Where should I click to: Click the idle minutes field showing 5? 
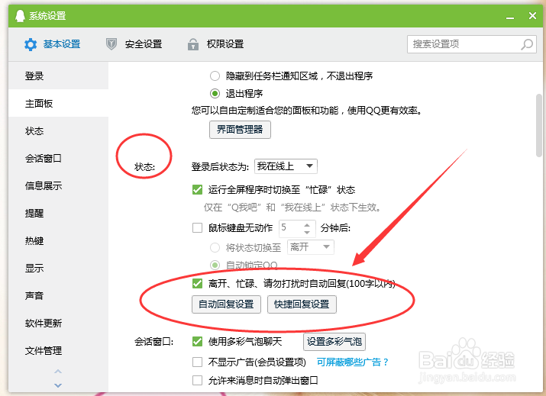pyautogui.click(x=291, y=228)
